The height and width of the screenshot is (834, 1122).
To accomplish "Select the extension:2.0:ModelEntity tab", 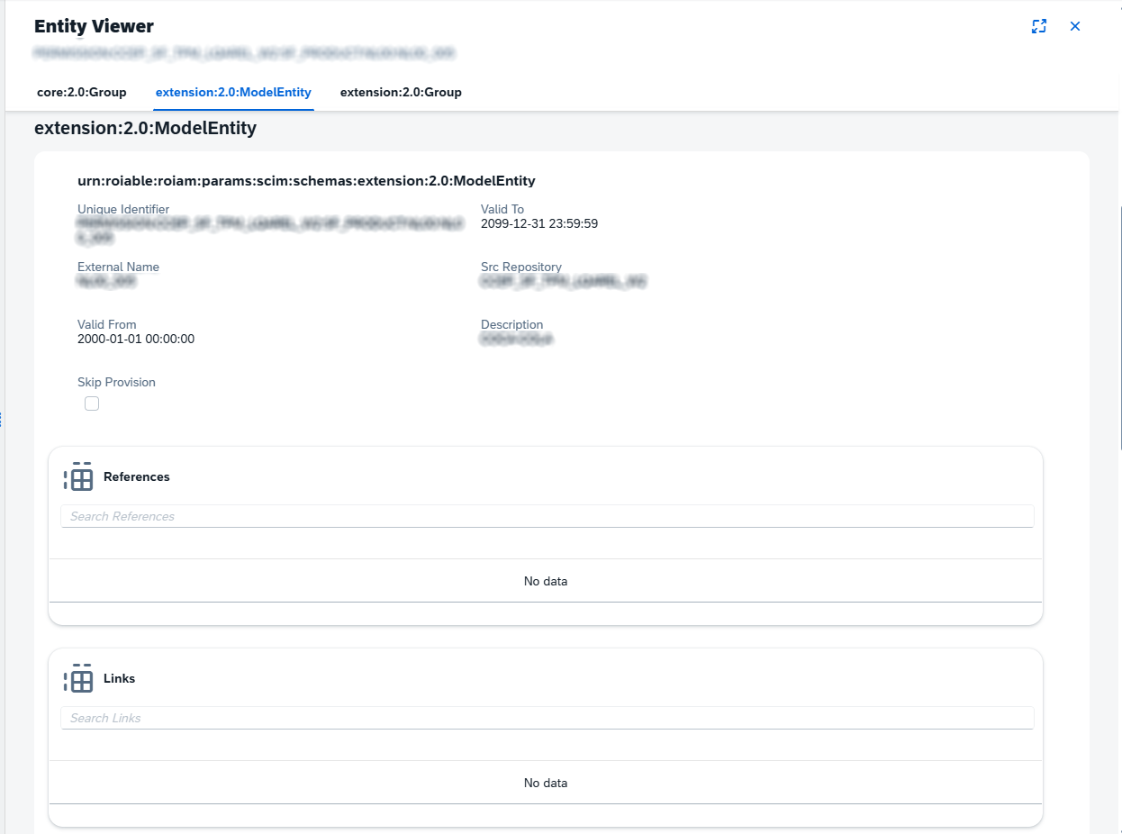I will (233, 92).
